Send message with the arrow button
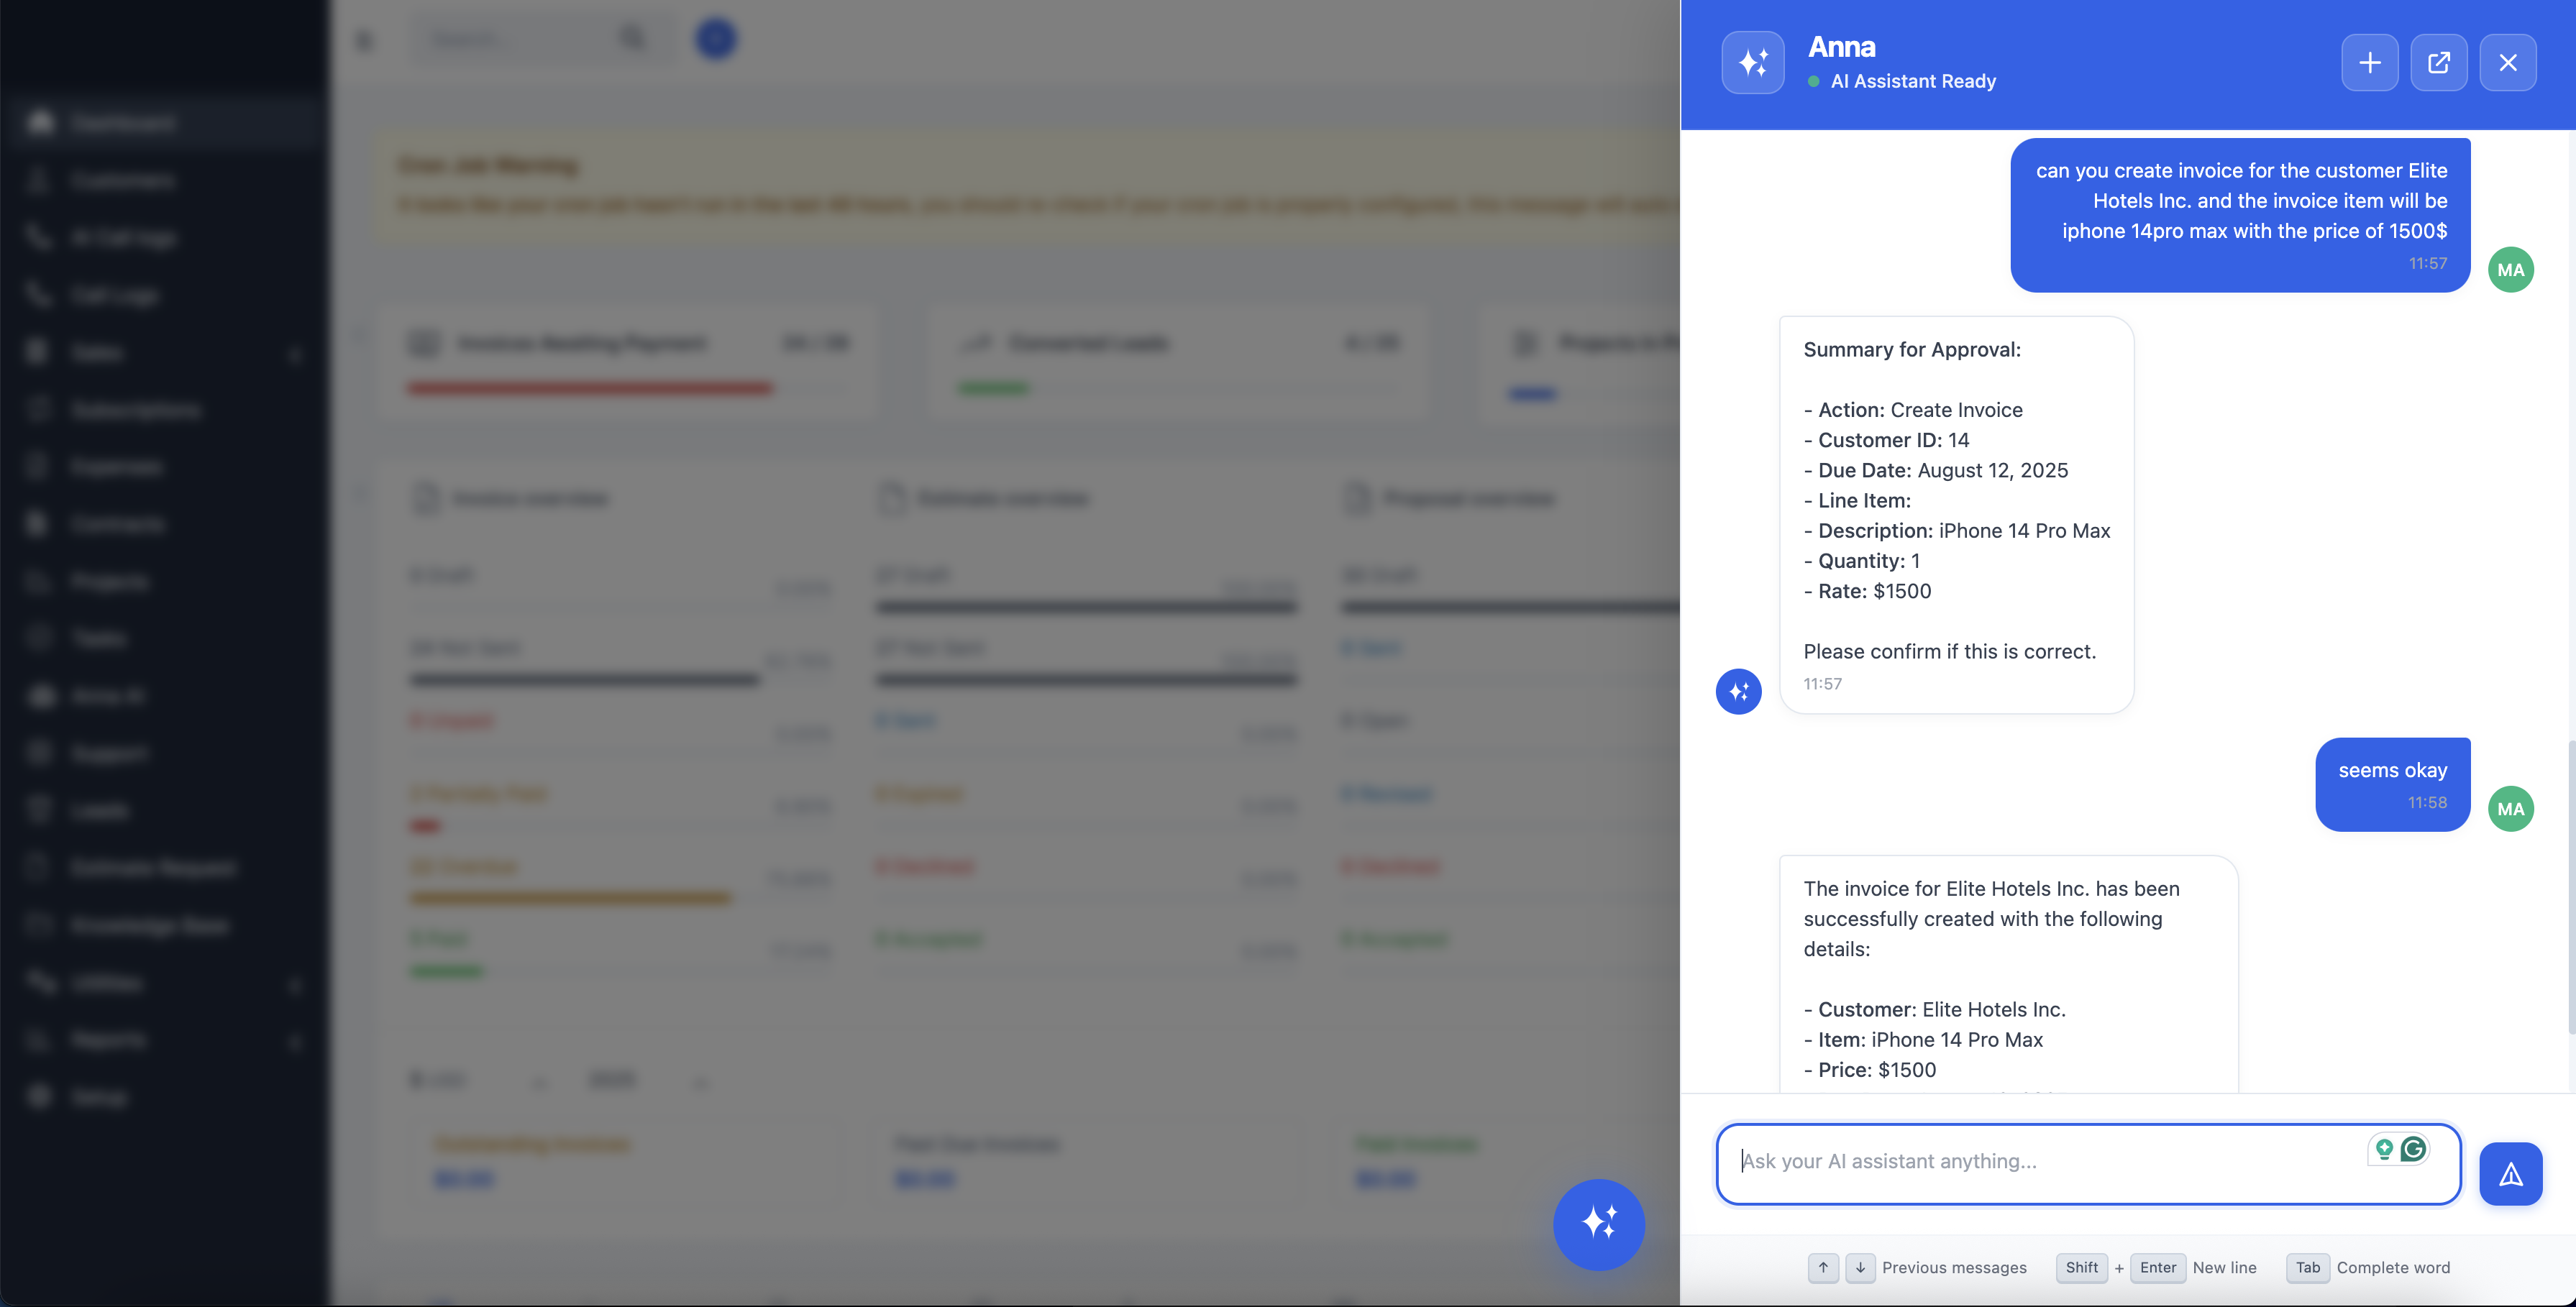Screen dimensions: 2576x1307 [x=2510, y=1174]
